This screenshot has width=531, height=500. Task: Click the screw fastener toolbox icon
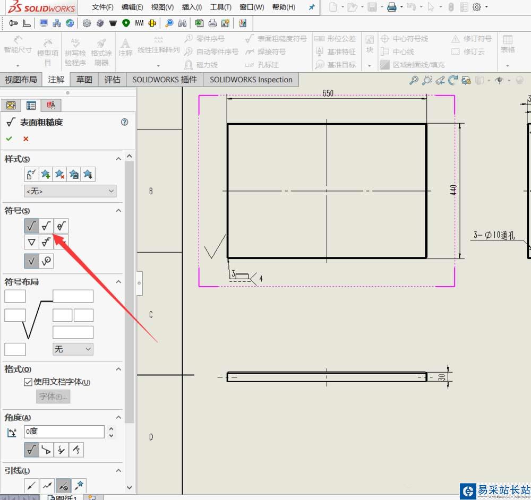pos(13,23)
